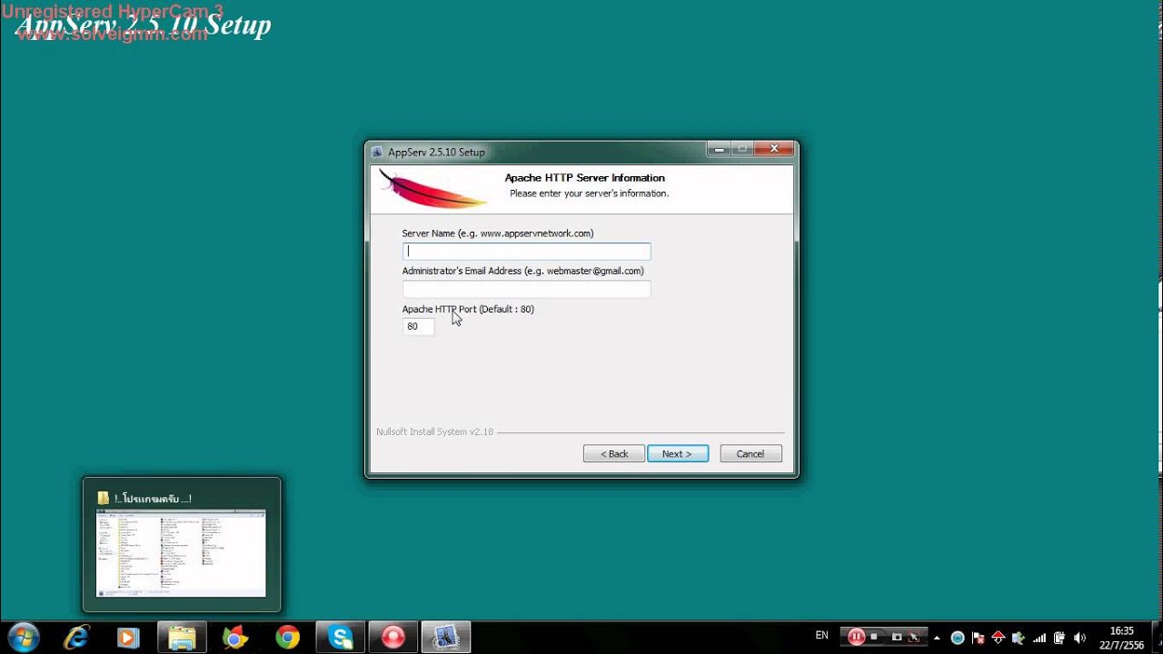This screenshot has height=654, width=1163.
Task: Cancel the AppServ setup
Action: [x=750, y=453]
